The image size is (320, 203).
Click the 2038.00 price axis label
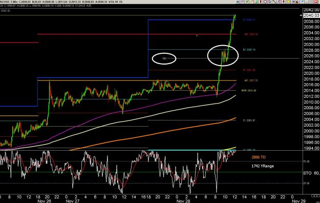pyautogui.click(x=311, y=21)
